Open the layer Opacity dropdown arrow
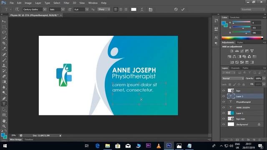The image size is (267, 150). point(264,78)
